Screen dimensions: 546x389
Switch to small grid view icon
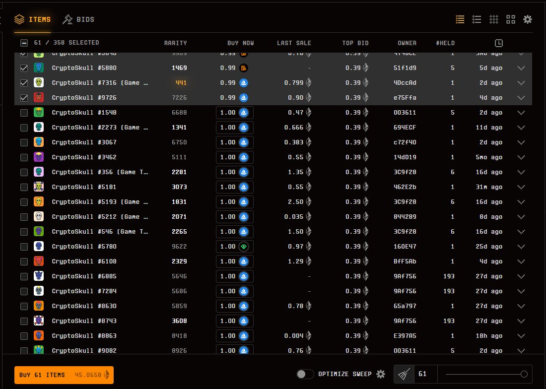click(x=494, y=19)
